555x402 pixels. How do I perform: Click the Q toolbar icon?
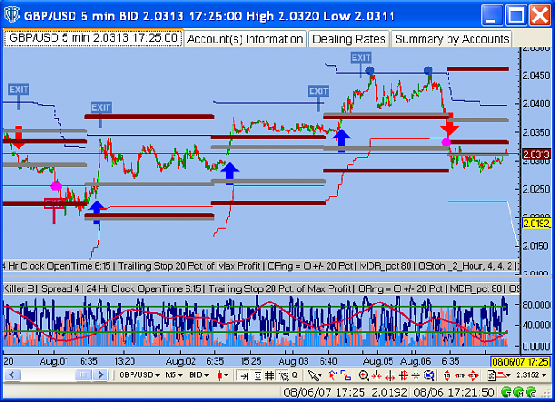(294, 374)
